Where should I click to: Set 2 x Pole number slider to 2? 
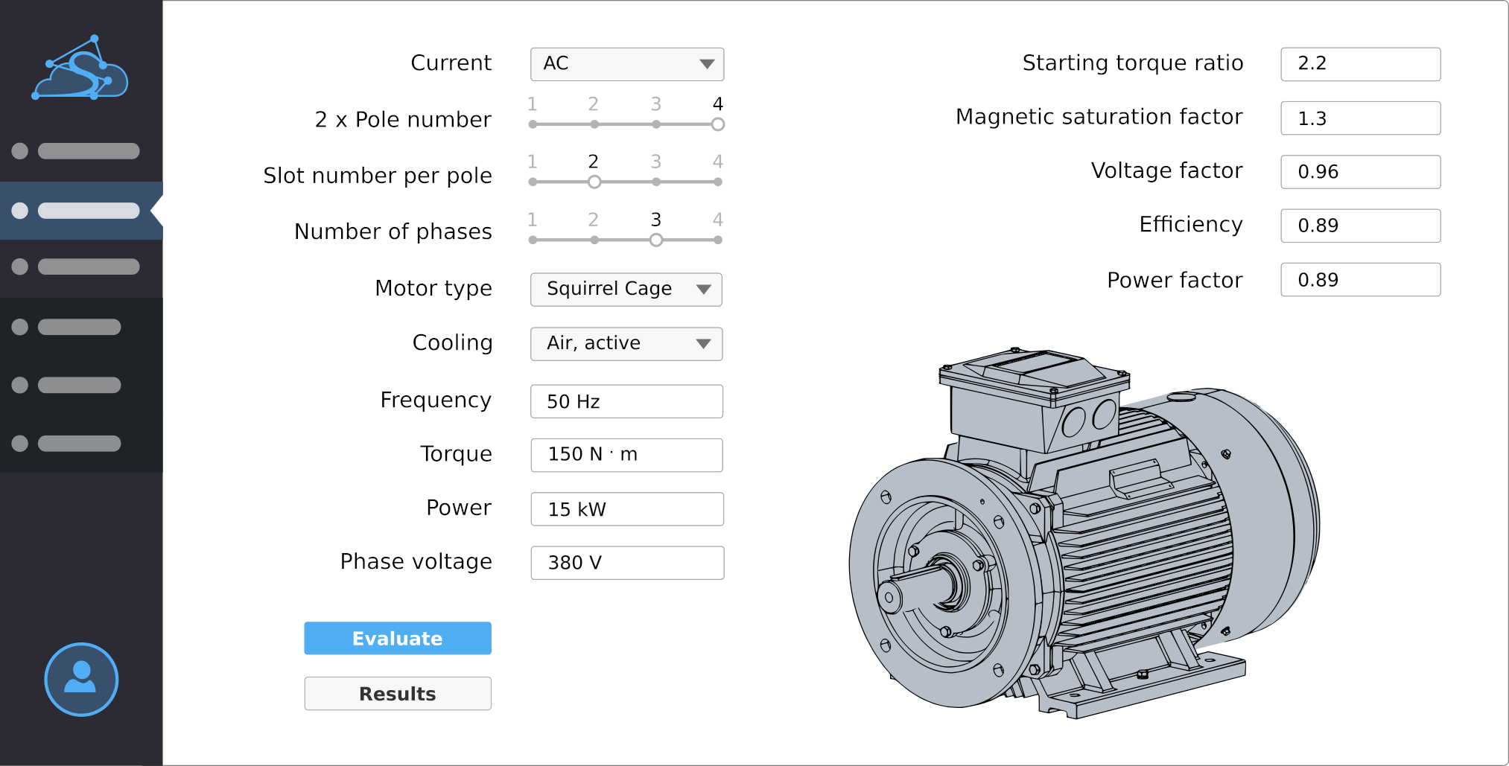point(594,124)
